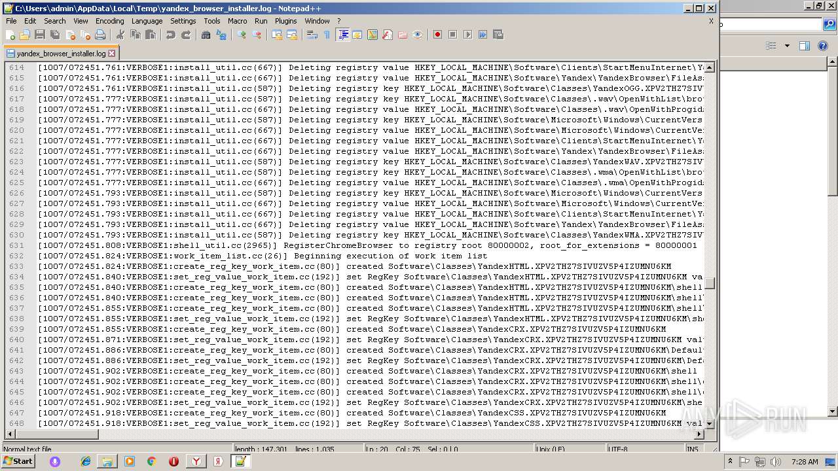This screenshot has width=838, height=471.
Task: Toggle show all characters pilcrow icon
Action: [327, 35]
